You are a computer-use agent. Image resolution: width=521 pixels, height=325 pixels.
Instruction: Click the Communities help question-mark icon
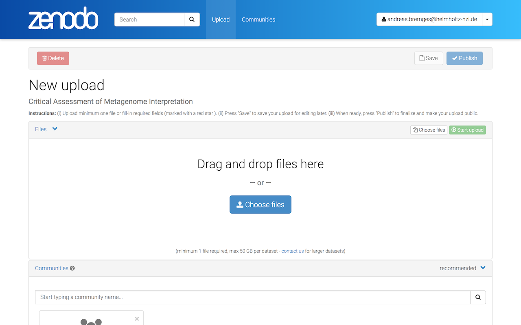pos(72,268)
